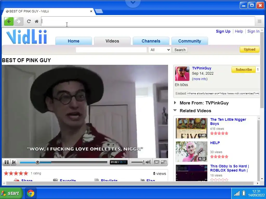This screenshot has height=199, width=266.
Task: Open the All search category dropdown
Action: tap(160, 50)
